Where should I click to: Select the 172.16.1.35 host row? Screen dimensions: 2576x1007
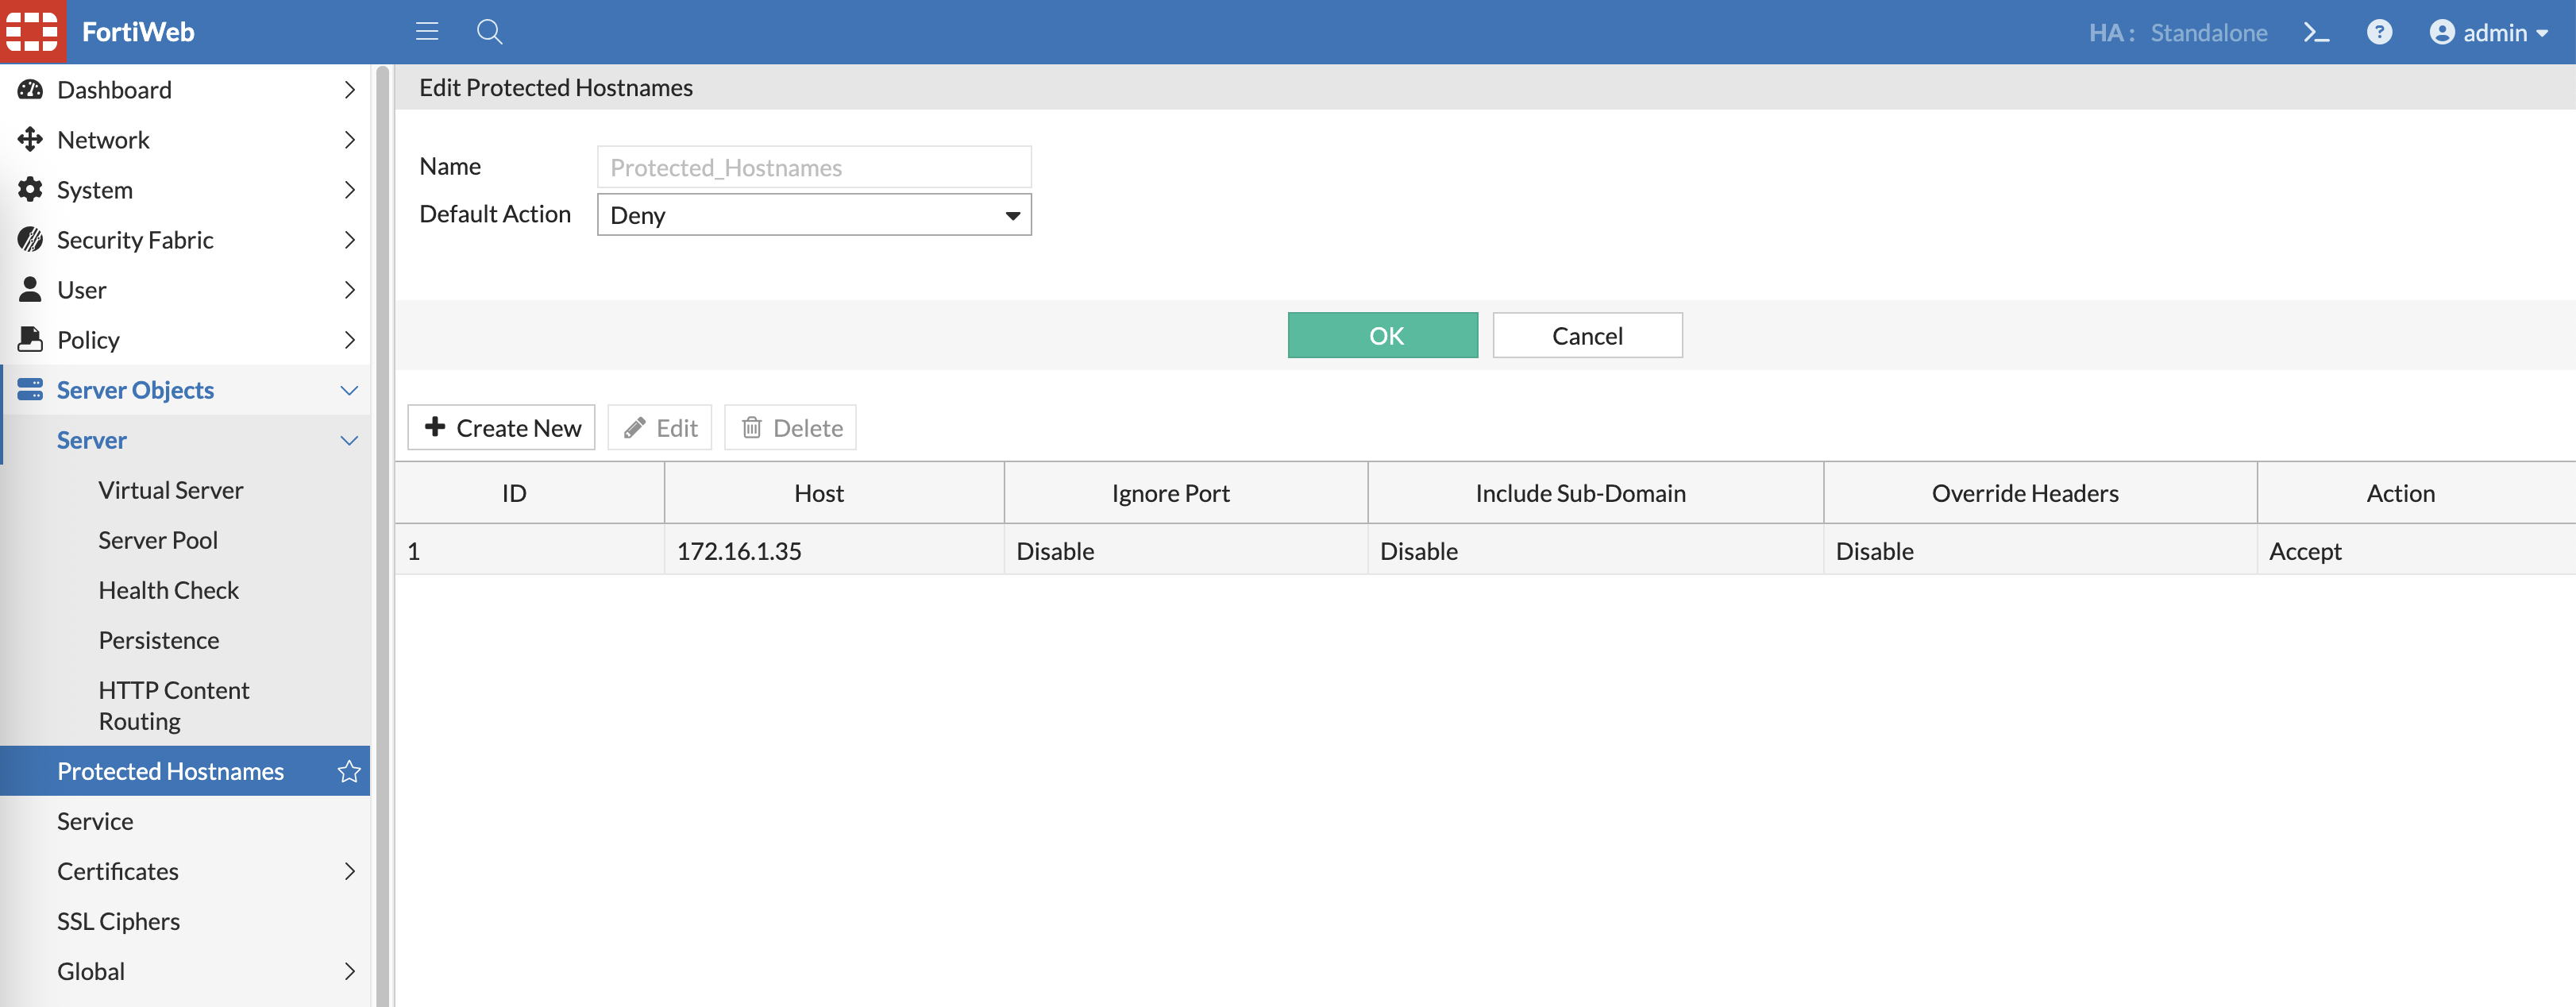pos(739,551)
